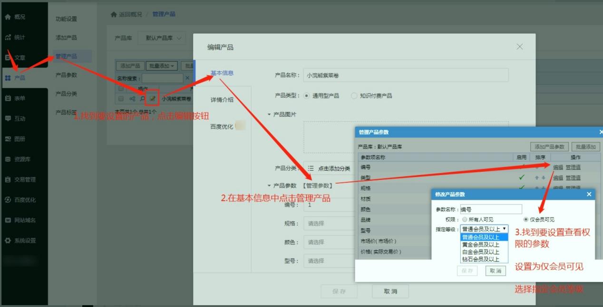Click the share icon in product row
Image resolution: width=603 pixels, height=307 pixels.
click(132, 99)
